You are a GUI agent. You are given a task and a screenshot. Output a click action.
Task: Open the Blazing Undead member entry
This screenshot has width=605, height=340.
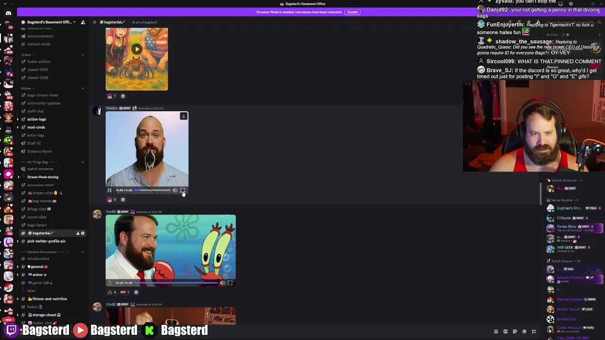click(574, 299)
